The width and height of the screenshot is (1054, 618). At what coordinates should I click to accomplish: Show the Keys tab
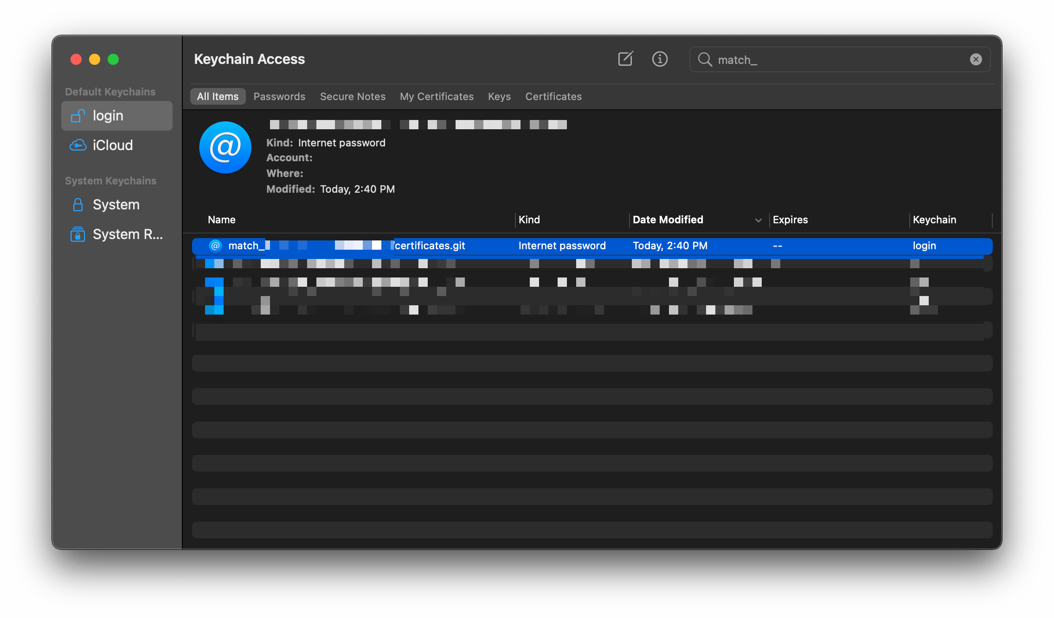coord(499,96)
